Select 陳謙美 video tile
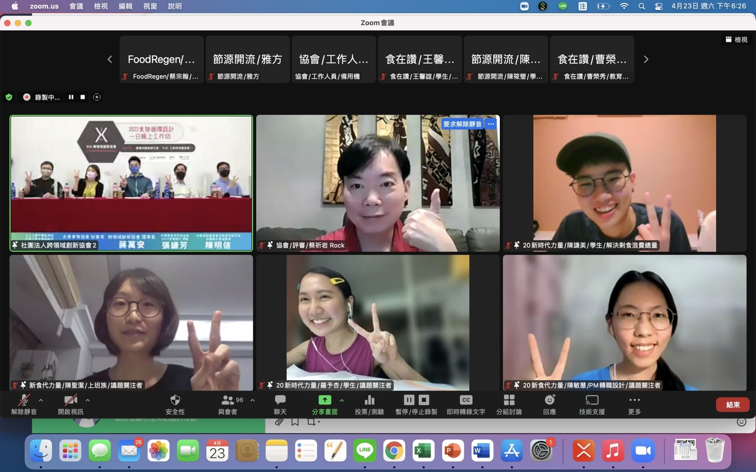Viewport: 756px width, 472px height. [625, 183]
